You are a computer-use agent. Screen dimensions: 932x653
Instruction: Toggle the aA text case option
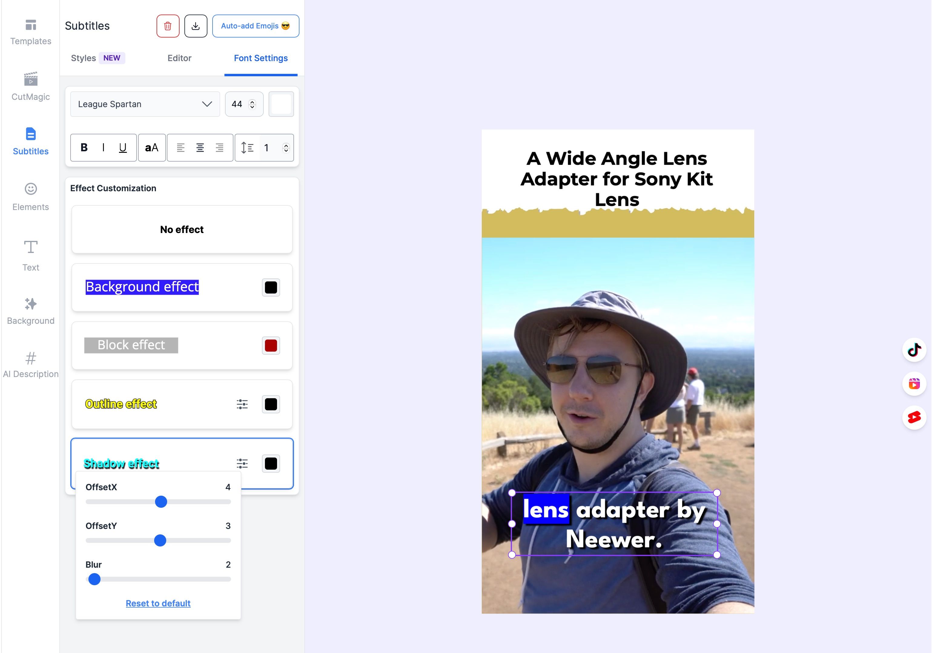click(151, 148)
